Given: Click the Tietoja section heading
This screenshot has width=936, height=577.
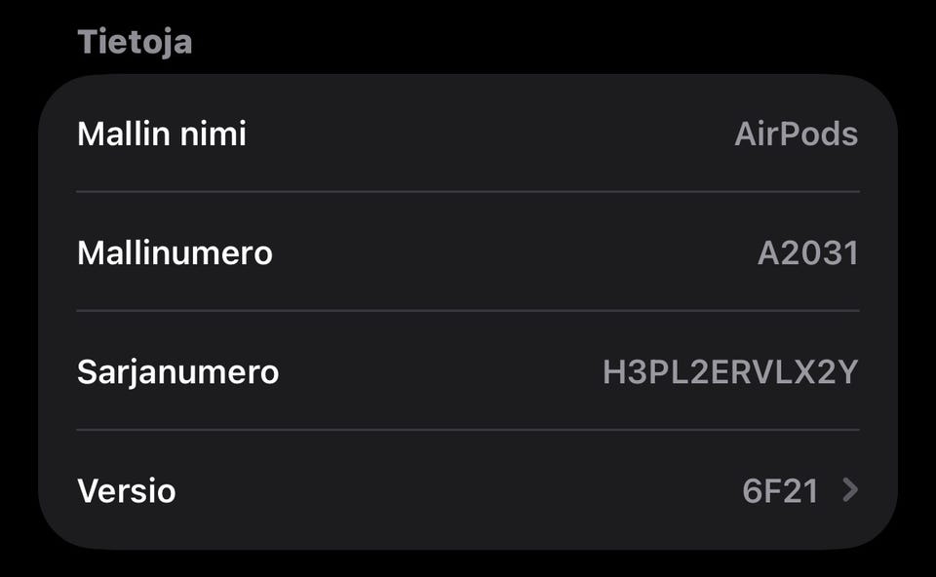Looking at the screenshot, I should click(135, 42).
